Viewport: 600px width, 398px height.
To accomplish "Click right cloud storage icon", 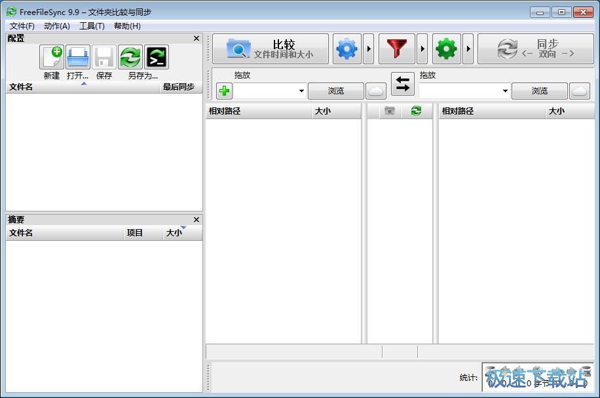I will tap(580, 91).
